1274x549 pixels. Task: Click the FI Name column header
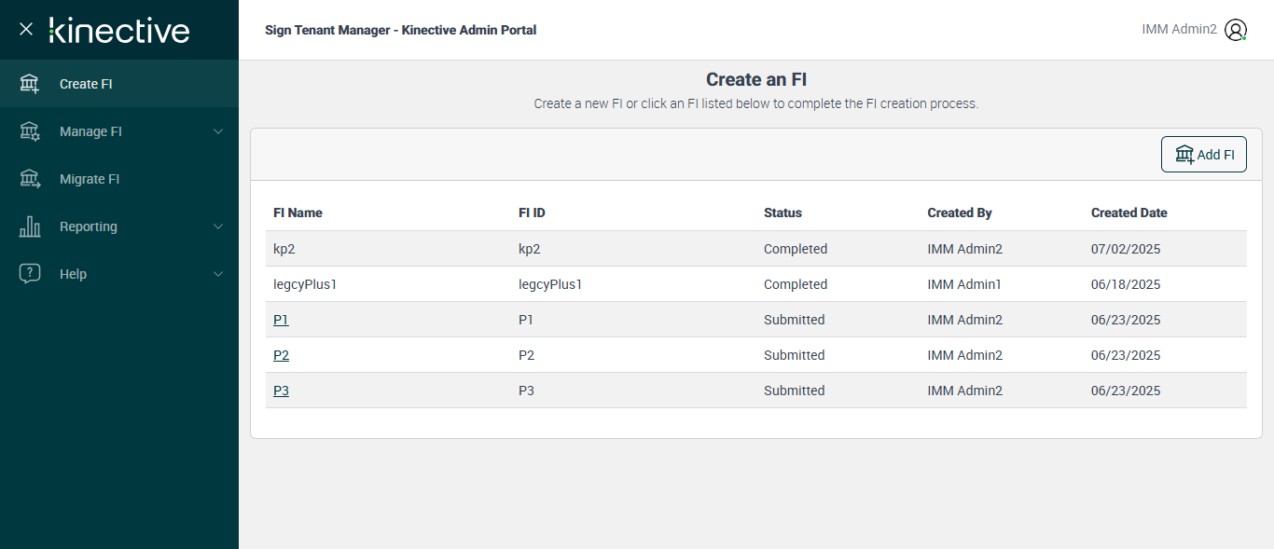pyautogui.click(x=298, y=213)
